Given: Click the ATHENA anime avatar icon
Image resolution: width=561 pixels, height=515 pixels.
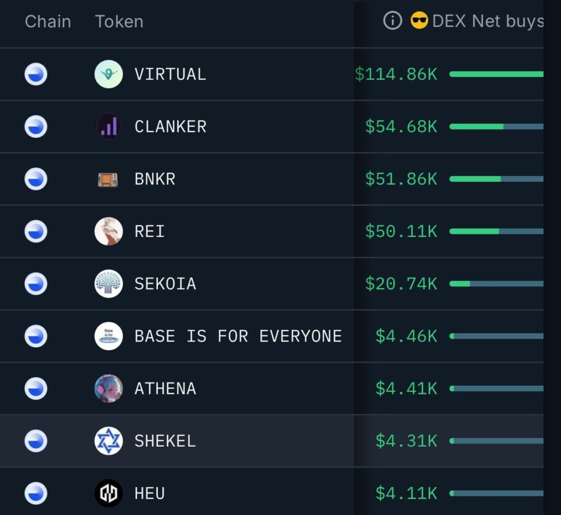Looking at the screenshot, I should click(x=108, y=389).
